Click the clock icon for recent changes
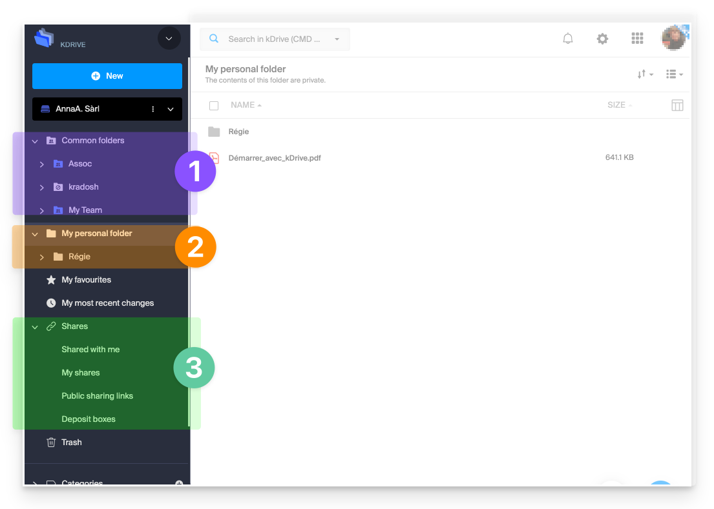Image resolution: width=714 pixels, height=509 pixels. 50,303
